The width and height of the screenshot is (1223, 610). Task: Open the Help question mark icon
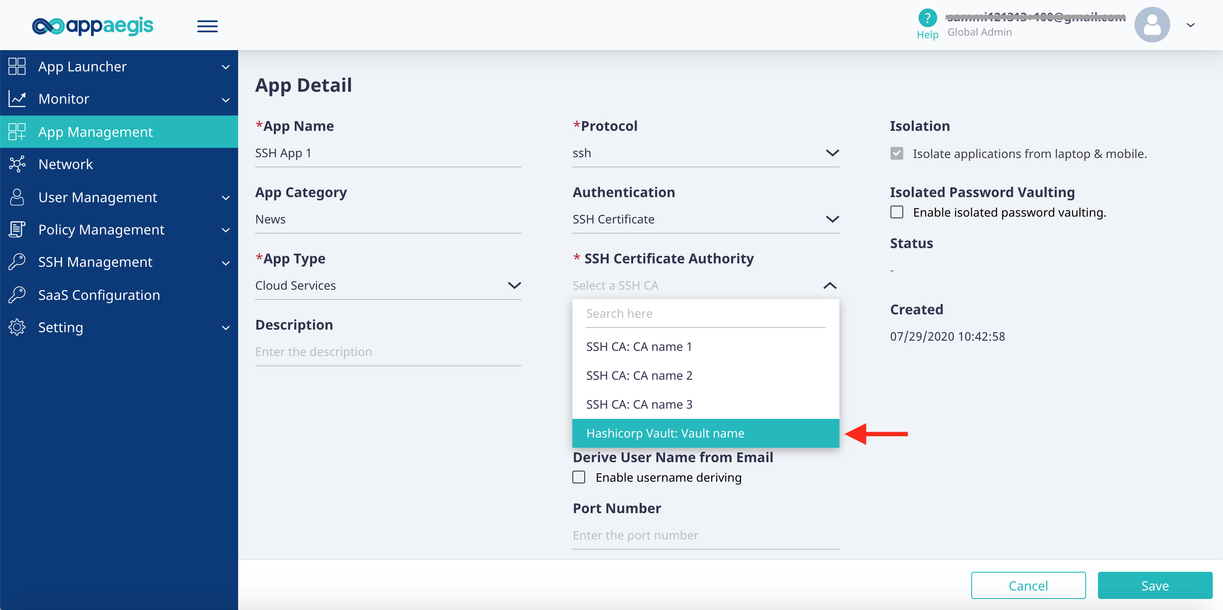click(x=927, y=18)
